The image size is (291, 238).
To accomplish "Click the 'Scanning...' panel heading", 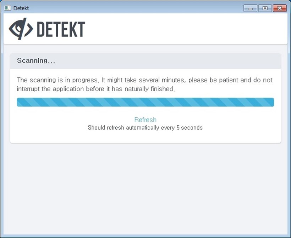I will (36, 61).
